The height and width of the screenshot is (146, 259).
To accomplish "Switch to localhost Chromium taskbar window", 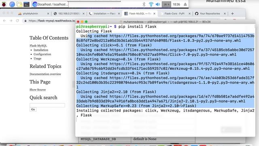I will pos(50,4).
